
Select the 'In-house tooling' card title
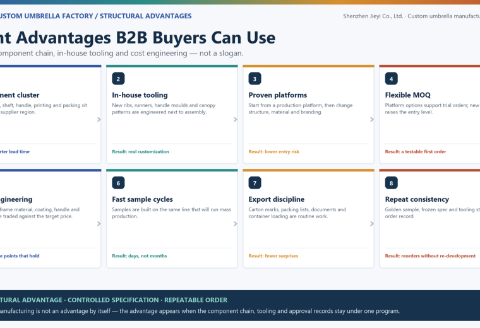pos(140,95)
